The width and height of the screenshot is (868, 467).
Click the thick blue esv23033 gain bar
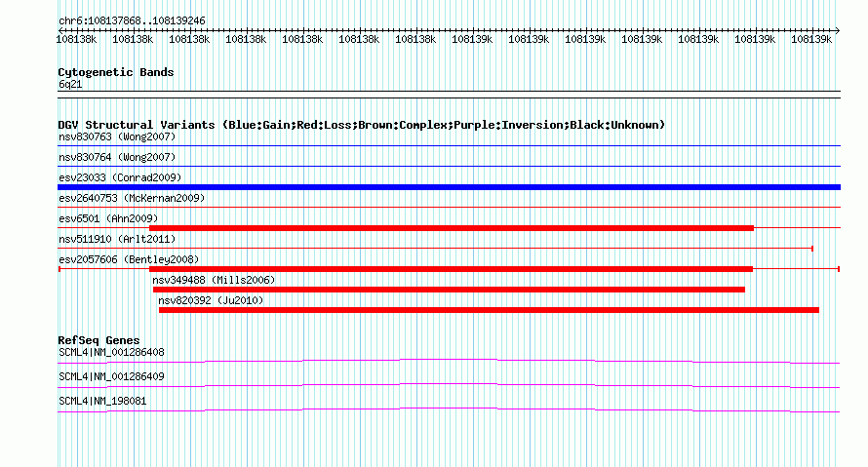click(449, 187)
